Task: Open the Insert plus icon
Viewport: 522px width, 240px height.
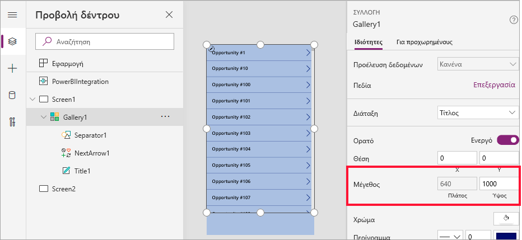Action: click(x=12, y=69)
